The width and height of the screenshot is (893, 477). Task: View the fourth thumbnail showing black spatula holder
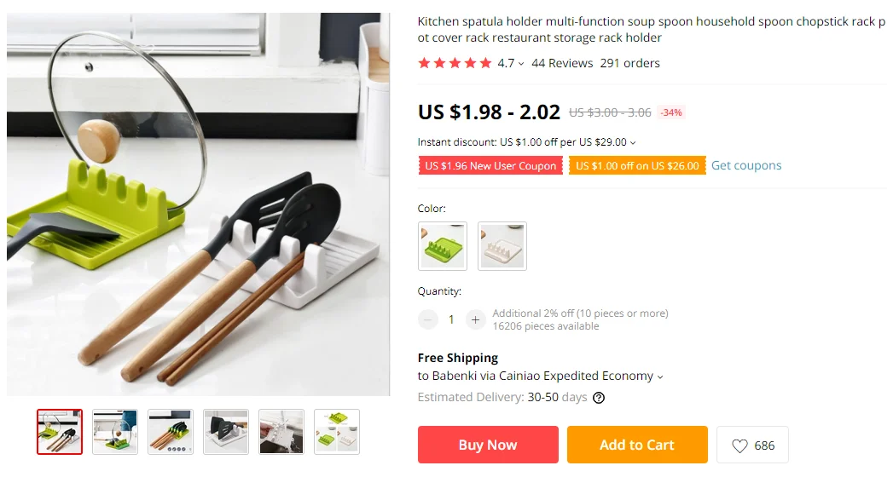[x=226, y=432]
